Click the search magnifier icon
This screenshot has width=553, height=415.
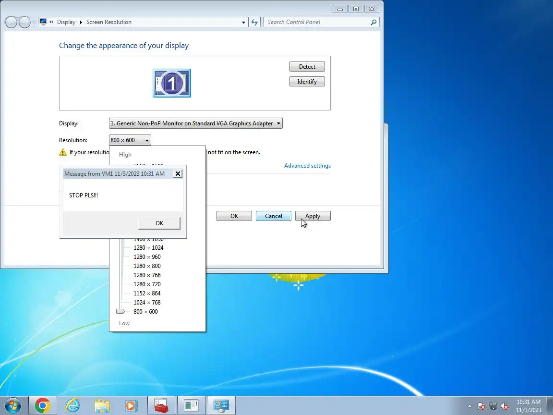(x=373, y=22)
